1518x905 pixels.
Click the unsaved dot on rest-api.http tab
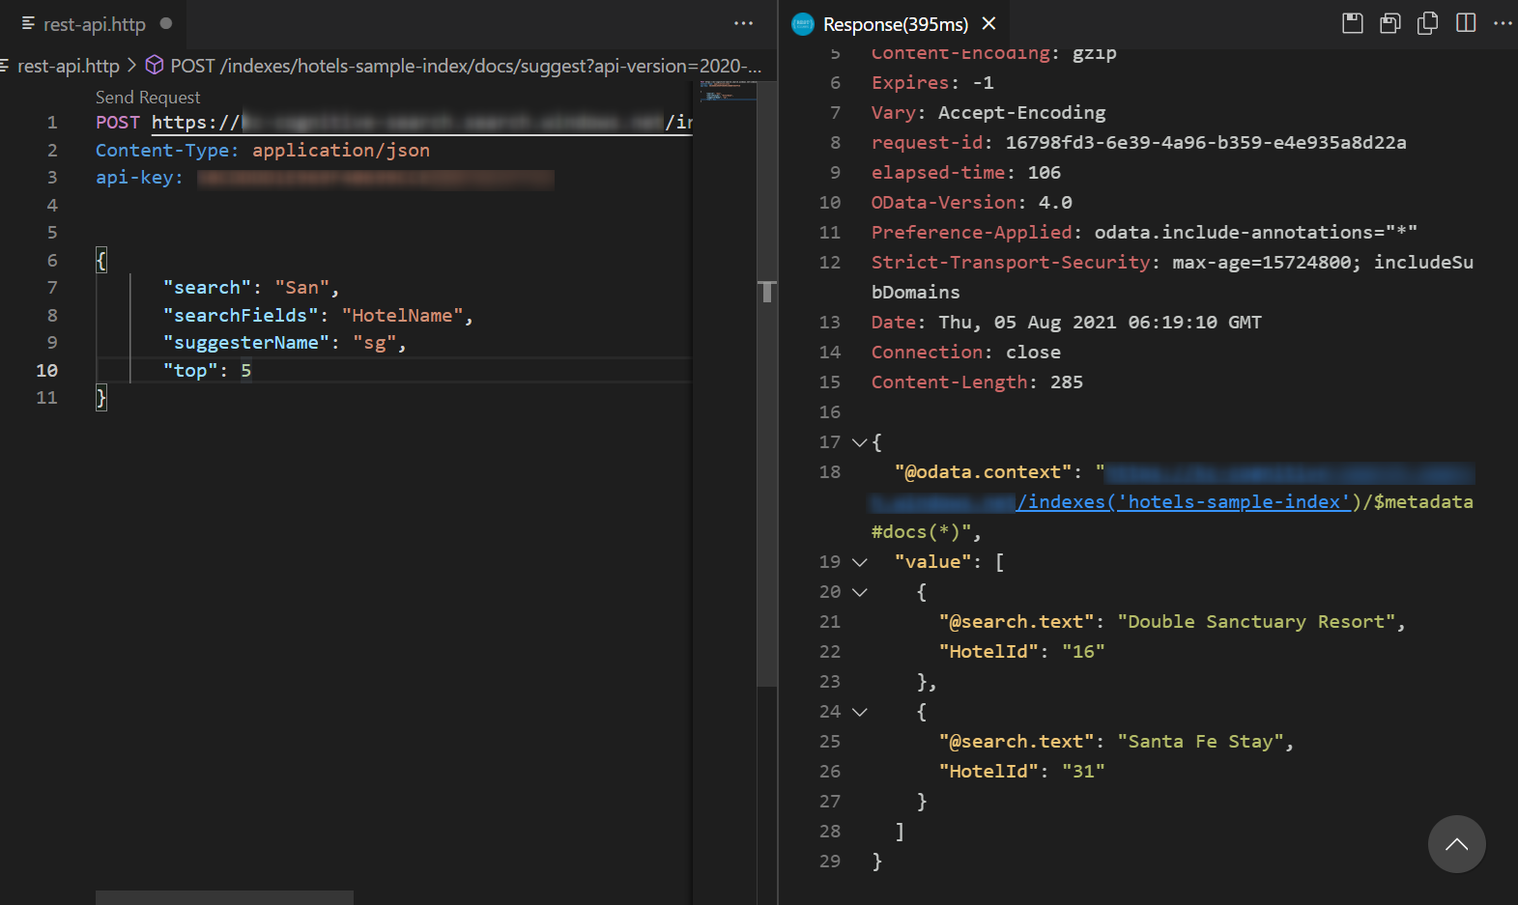coord(166,23)
